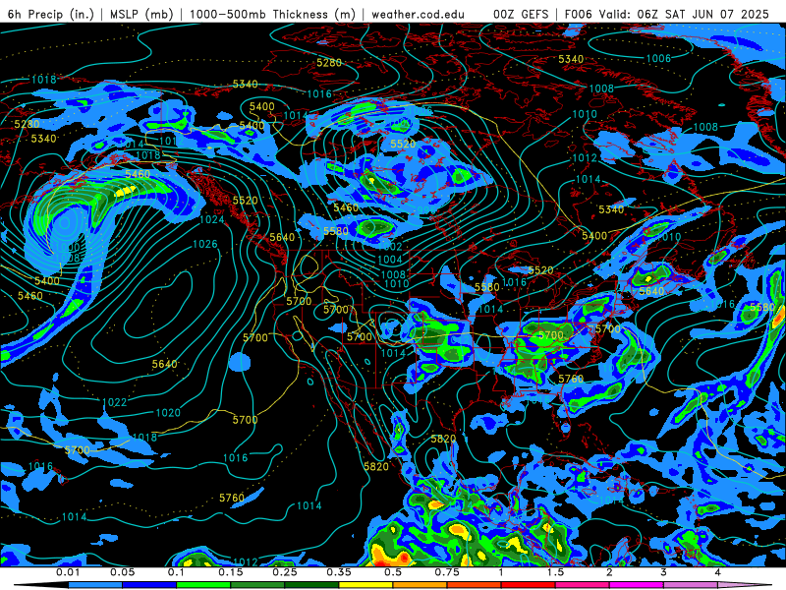The width and height of the screenshot is (786, 590).
Task: Click the '1022' isobar label
Action: pos(114,402)
